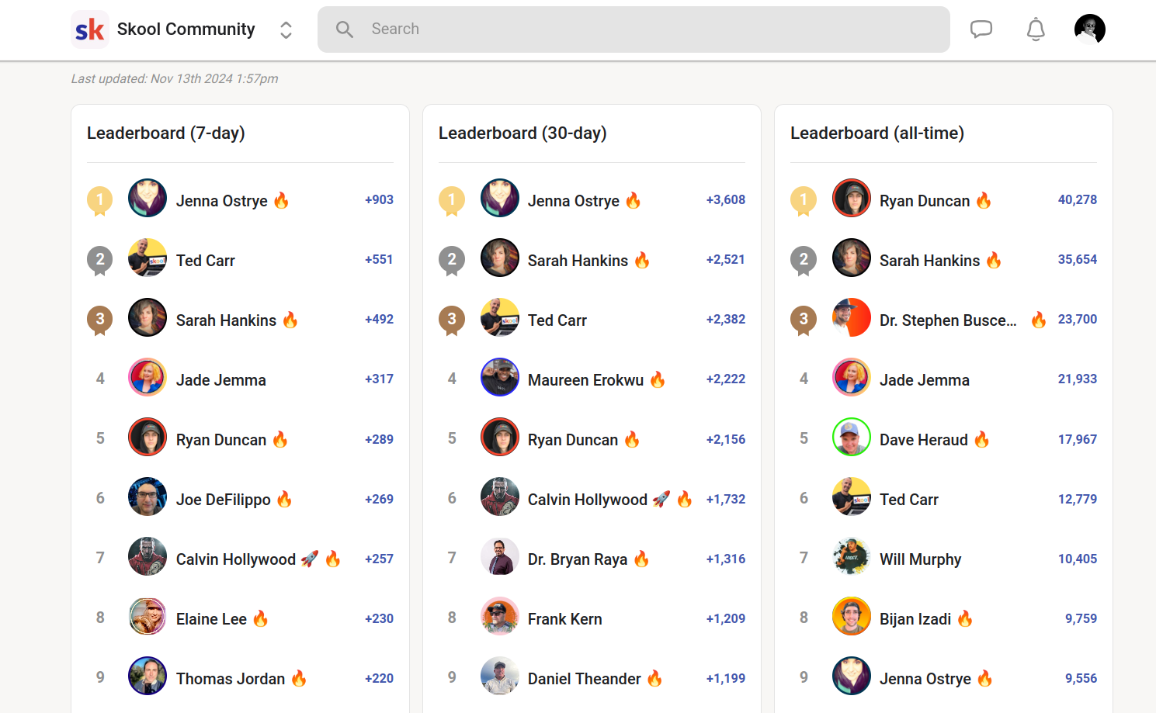Image resolution: width=1156 pixels, height=713 pixels.
Task: Open Maureen Erokwu's avatar
Action: click(500, 377)
